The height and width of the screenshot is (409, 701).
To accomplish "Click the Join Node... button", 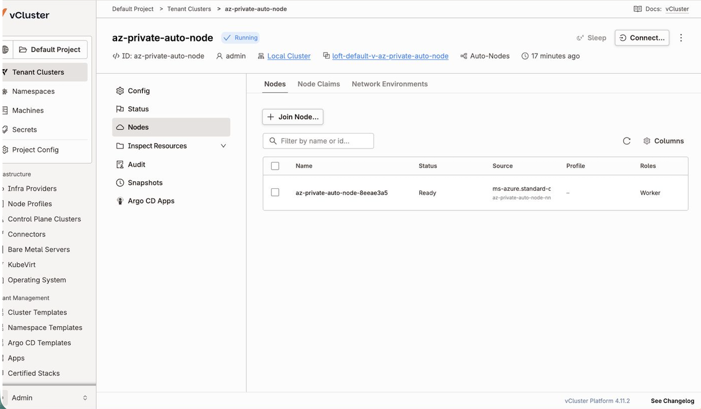I will pos(292,117).
